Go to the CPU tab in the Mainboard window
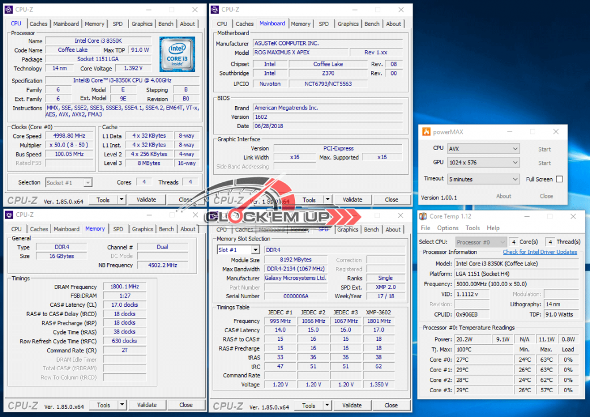The width and height of the screenshot is (590, 417). (x=222, y=24)
